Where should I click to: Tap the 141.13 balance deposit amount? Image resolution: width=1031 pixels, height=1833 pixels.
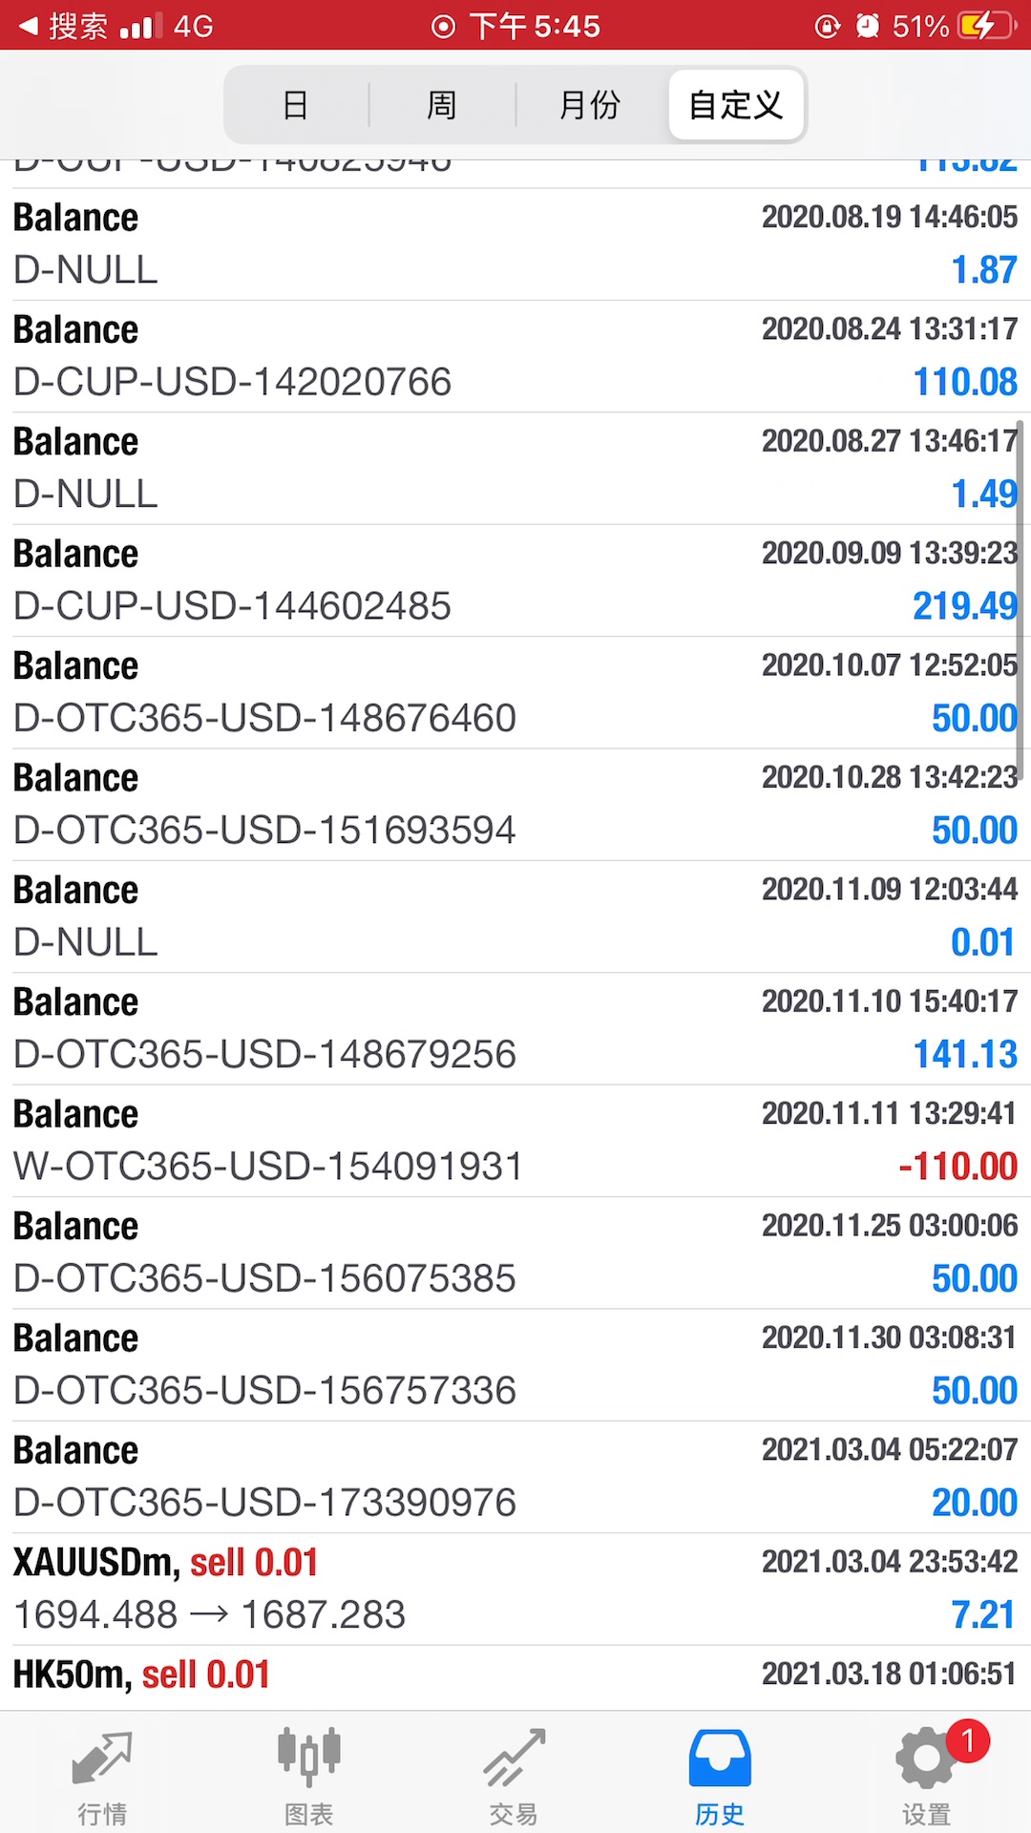pyautogui.click(x=965, y=1055)
